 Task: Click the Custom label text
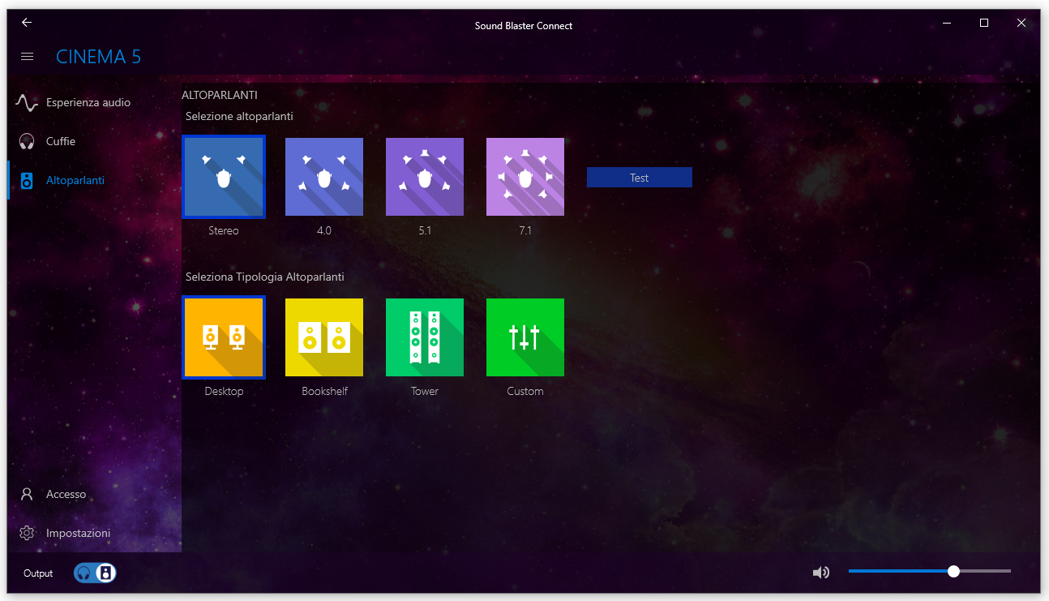click(525, 392)
